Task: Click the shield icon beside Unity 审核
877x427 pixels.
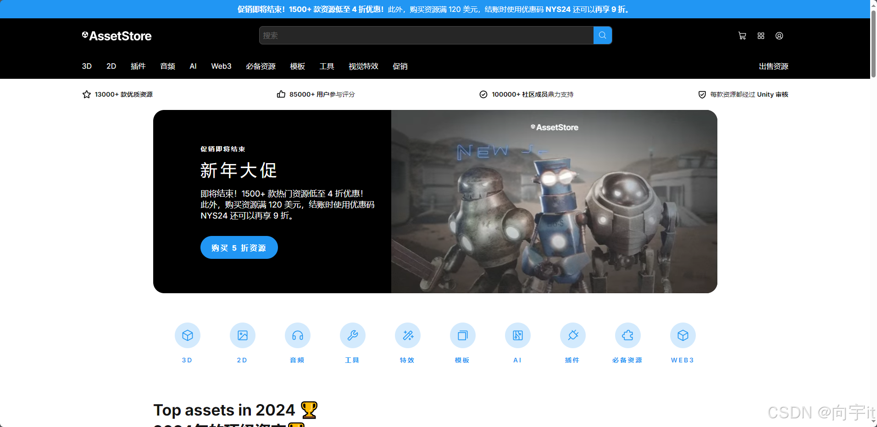Action: point(702,94)
